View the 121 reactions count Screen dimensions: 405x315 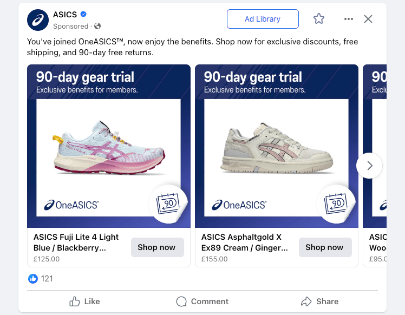pyautogui.click(x=47, y=279)
